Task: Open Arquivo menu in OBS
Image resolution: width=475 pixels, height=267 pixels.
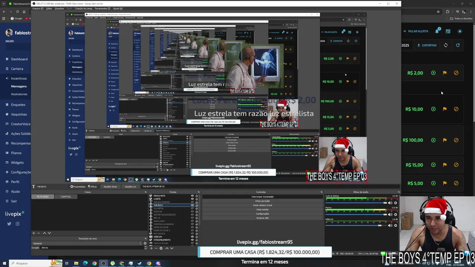Action: click(37, 9)
